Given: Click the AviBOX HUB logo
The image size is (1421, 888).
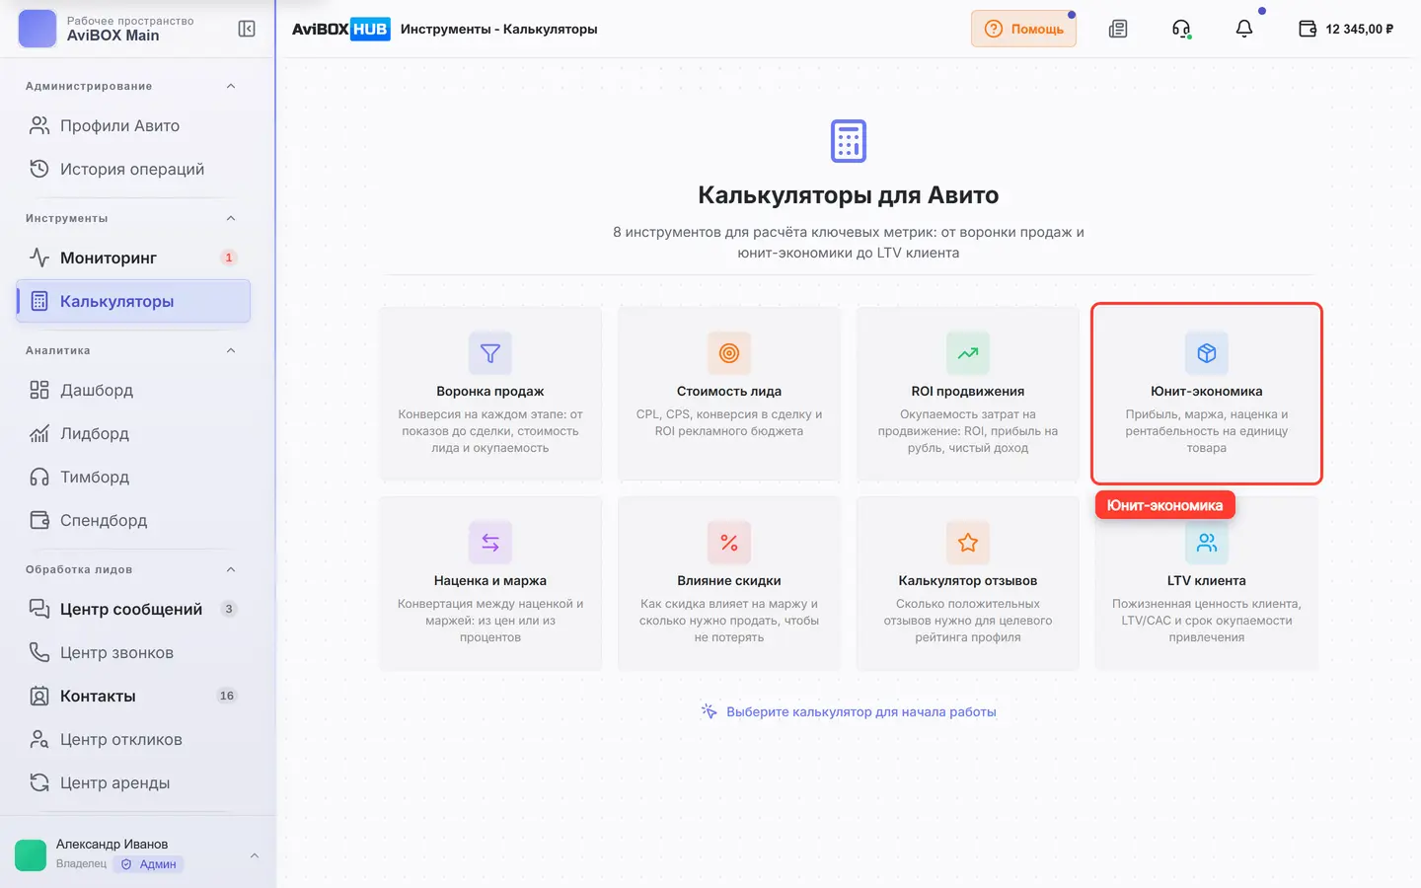Looking at the screenshot, I should pos(340,29).
